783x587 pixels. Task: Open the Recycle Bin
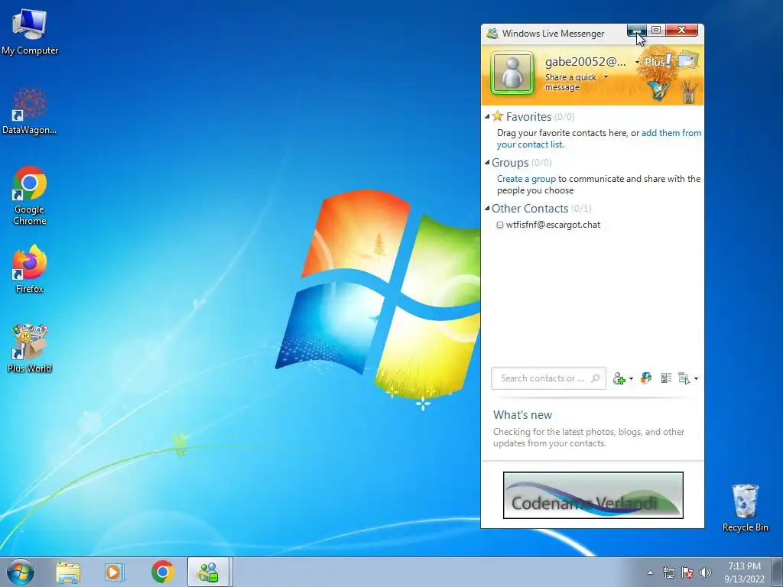click(745, 508)
